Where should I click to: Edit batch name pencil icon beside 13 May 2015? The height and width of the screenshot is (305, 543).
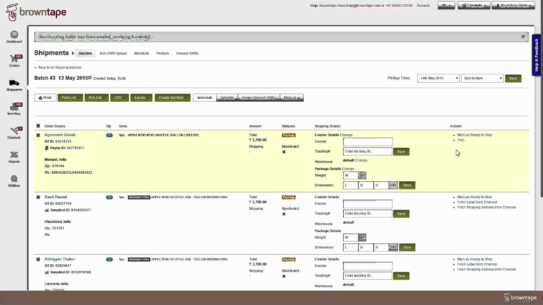(x=90, y=78)
